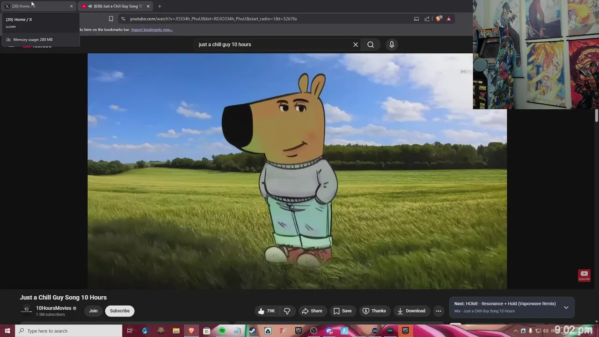Click the volume speaker icon in the tray
Screen dimensions: 599x337
coord(546,331)
